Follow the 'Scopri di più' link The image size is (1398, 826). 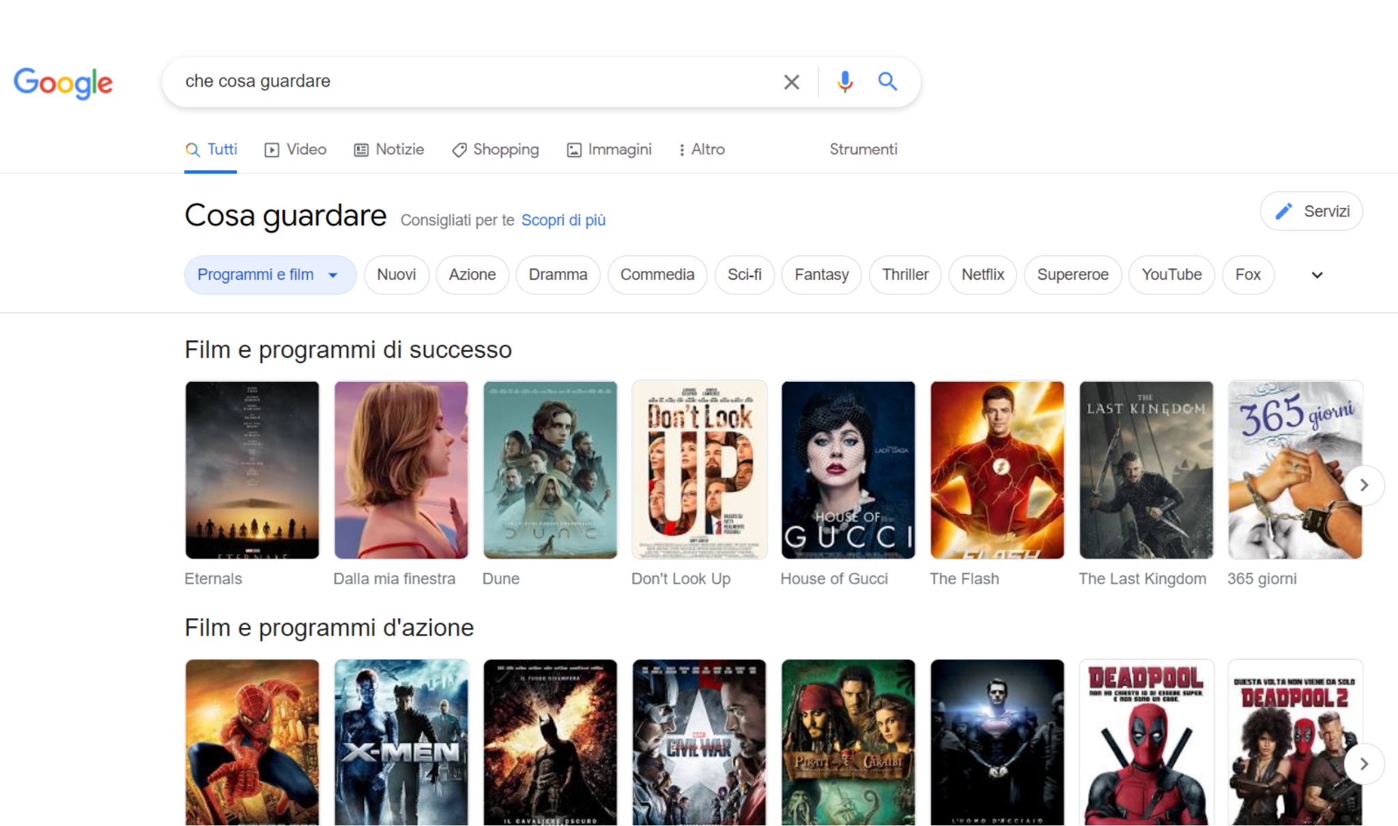(563, 220)
